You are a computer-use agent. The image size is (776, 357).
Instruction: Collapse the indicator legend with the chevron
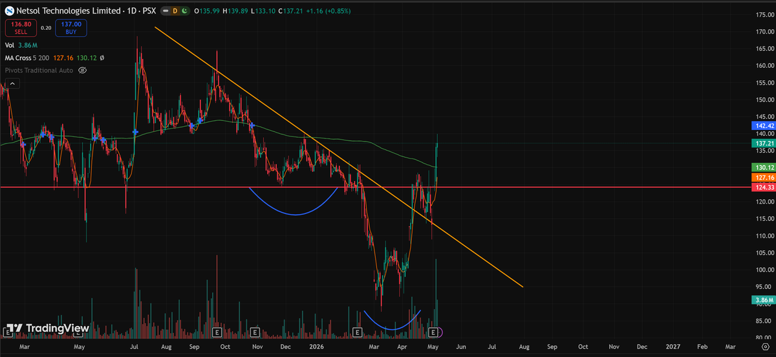[x=12, y=83]
